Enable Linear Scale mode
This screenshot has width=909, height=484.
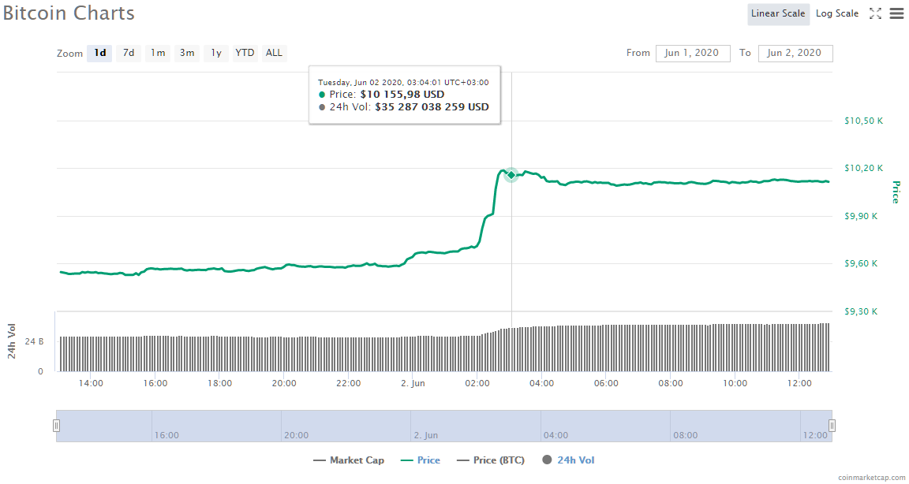point(778,13)
